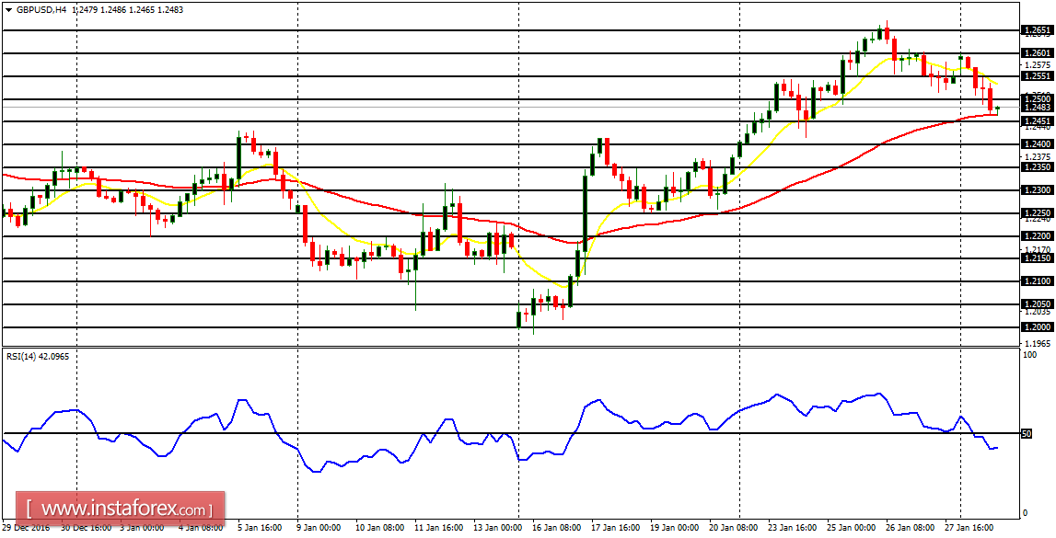Select the 13 Jan 00:00 date label
The image size is (1056, 538).
[x=499, y=528]
